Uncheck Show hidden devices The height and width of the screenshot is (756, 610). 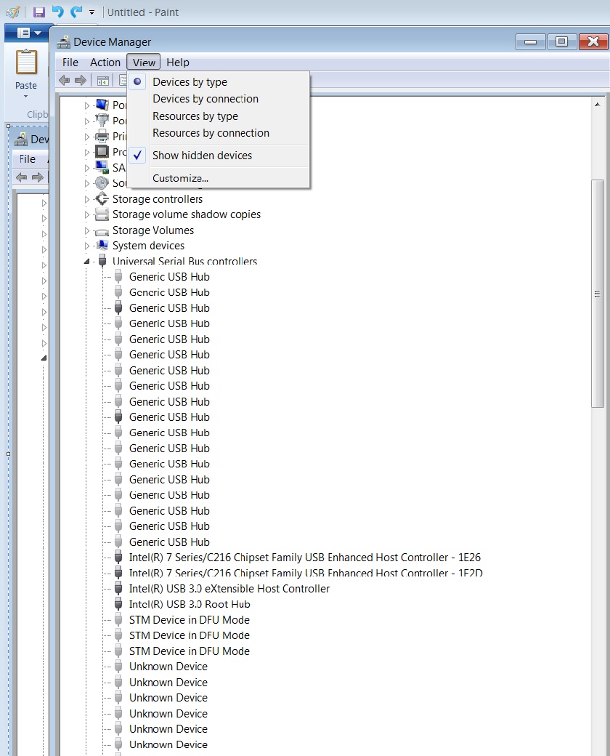[x=202, y=156]
